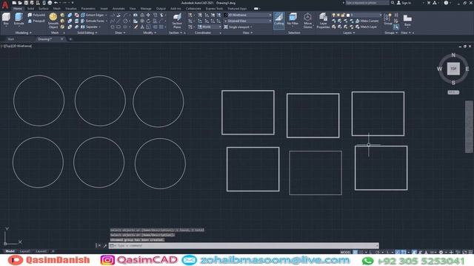Viewport: 474px width, 266px height.
Task: Open the World coordinate system dropdown
Action: 210,27
